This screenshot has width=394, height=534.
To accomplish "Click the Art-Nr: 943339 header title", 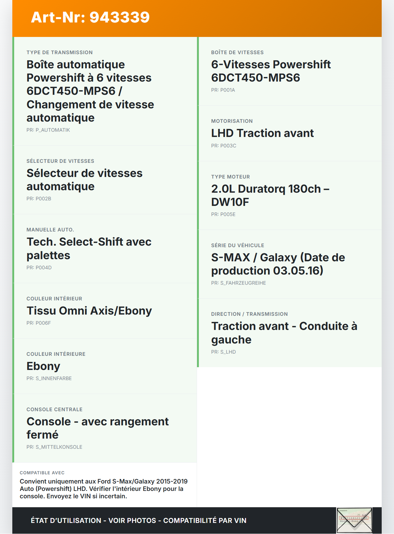I will coord(90,17).
